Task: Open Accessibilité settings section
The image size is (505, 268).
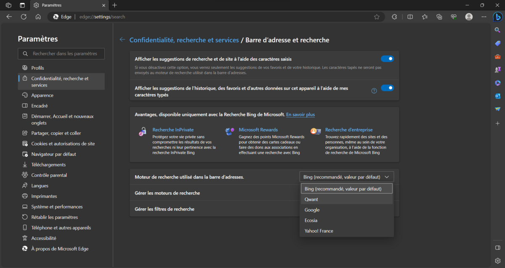Action: (x=61, y=238)
